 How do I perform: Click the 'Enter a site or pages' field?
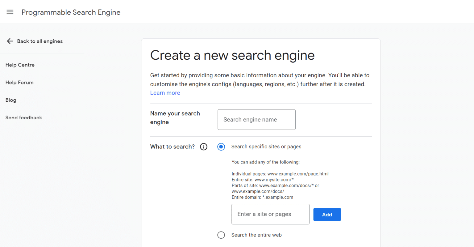coord(270,214)
